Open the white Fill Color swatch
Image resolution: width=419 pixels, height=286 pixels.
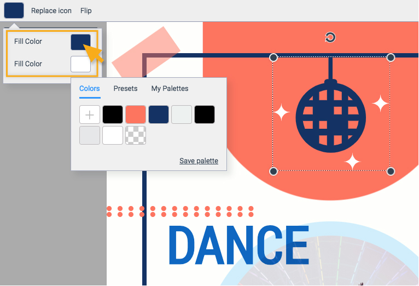click(80, 64)
